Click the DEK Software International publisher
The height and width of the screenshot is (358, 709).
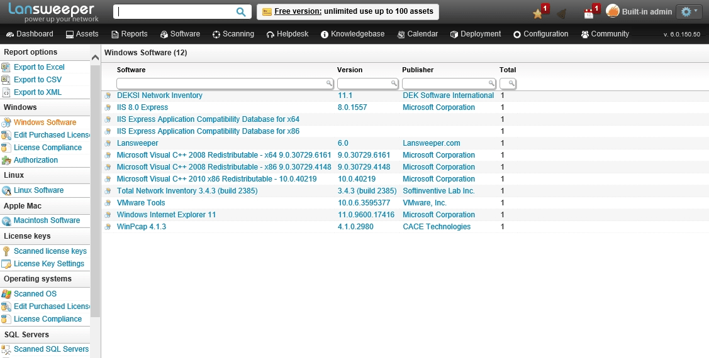448,95
